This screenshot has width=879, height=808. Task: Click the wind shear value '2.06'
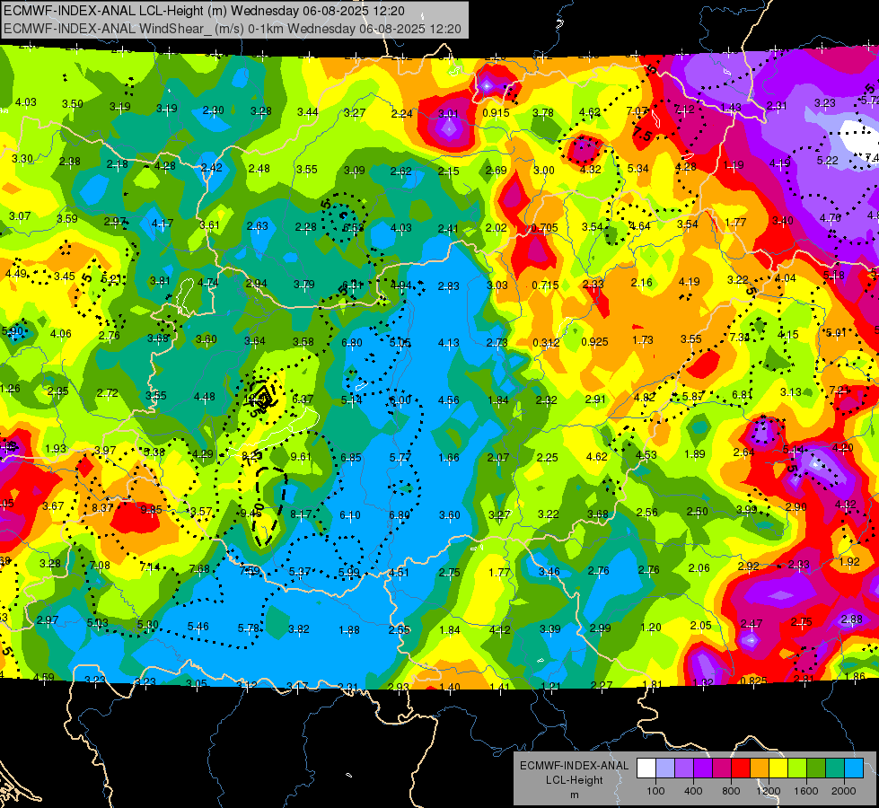point(699,568)
